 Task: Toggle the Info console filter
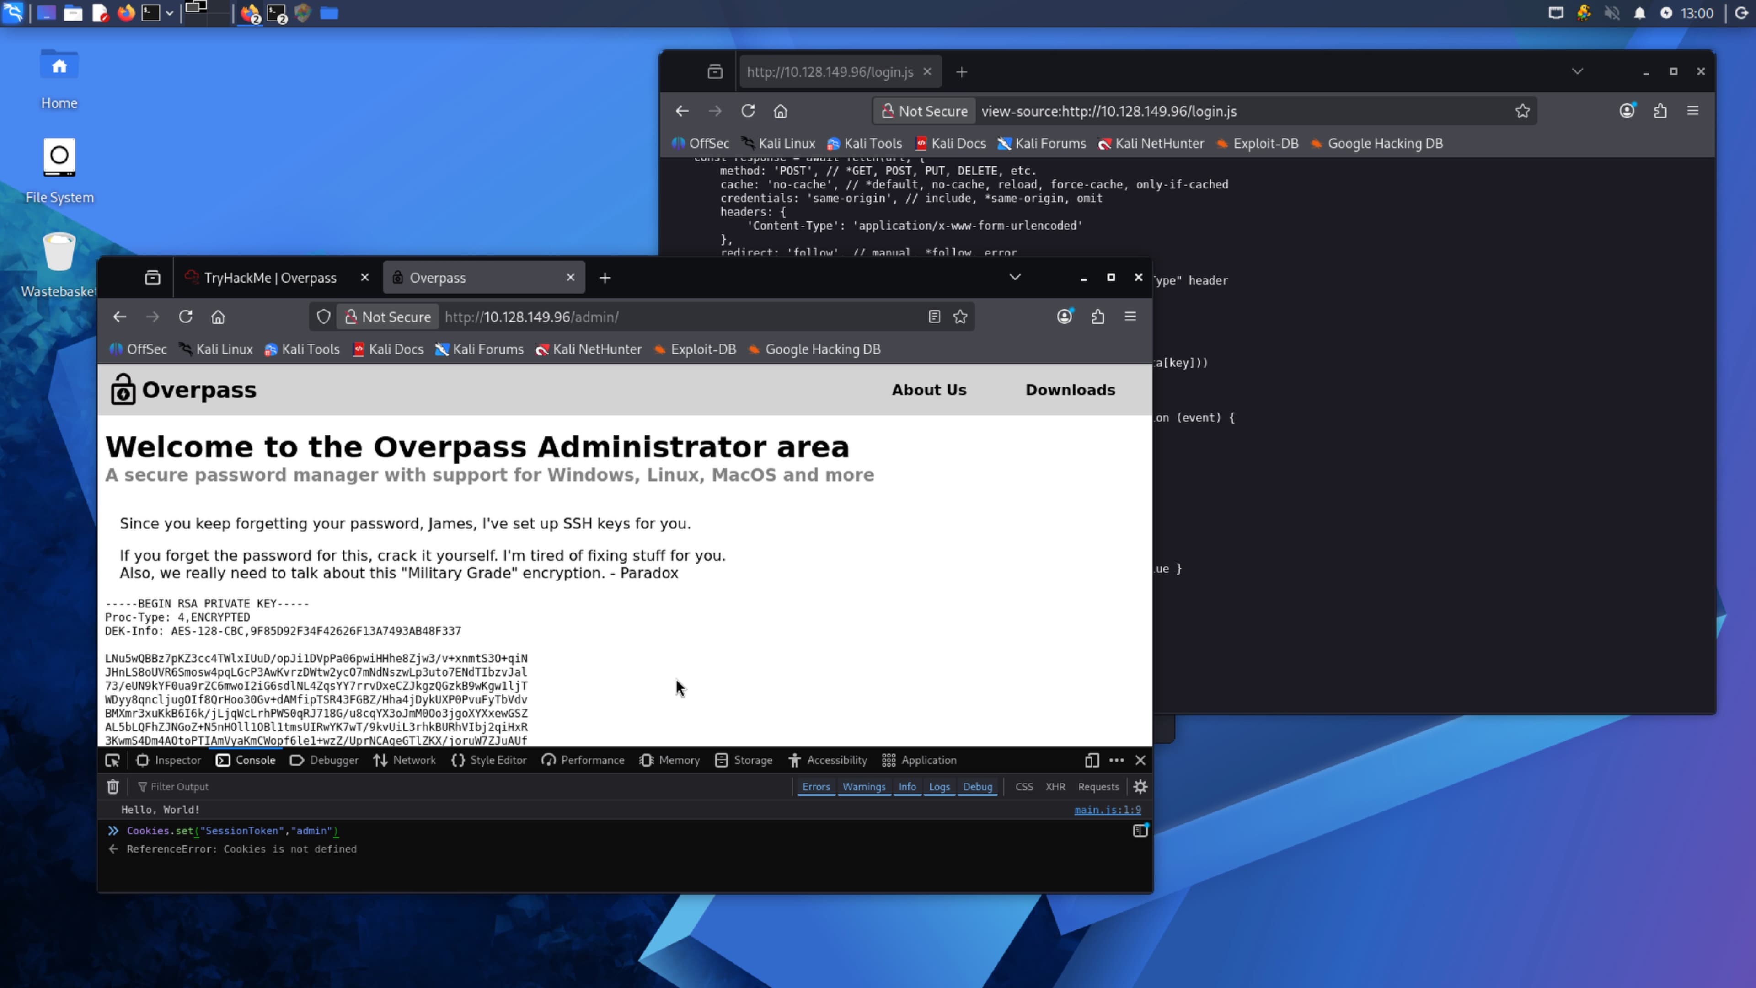point(907,787)
